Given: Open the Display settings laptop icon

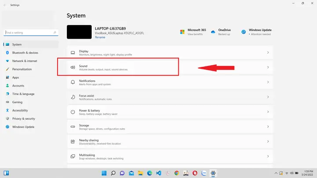Looking at the screenshot, I should click(73, 53).
